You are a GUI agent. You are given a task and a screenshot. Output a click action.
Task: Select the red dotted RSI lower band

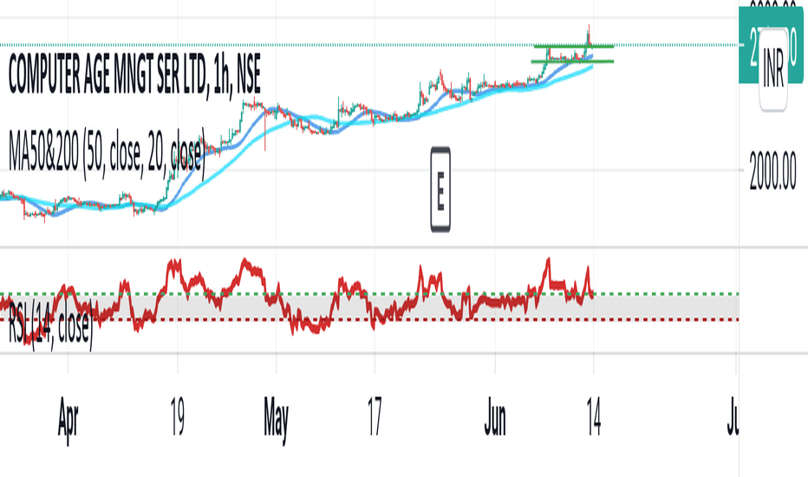pos(369,320)
